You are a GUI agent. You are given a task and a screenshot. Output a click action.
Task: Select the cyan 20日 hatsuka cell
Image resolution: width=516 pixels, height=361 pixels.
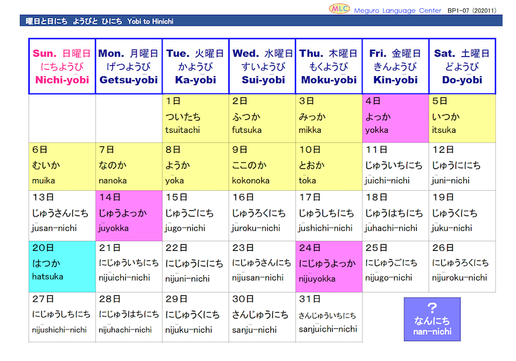(62, 266)
